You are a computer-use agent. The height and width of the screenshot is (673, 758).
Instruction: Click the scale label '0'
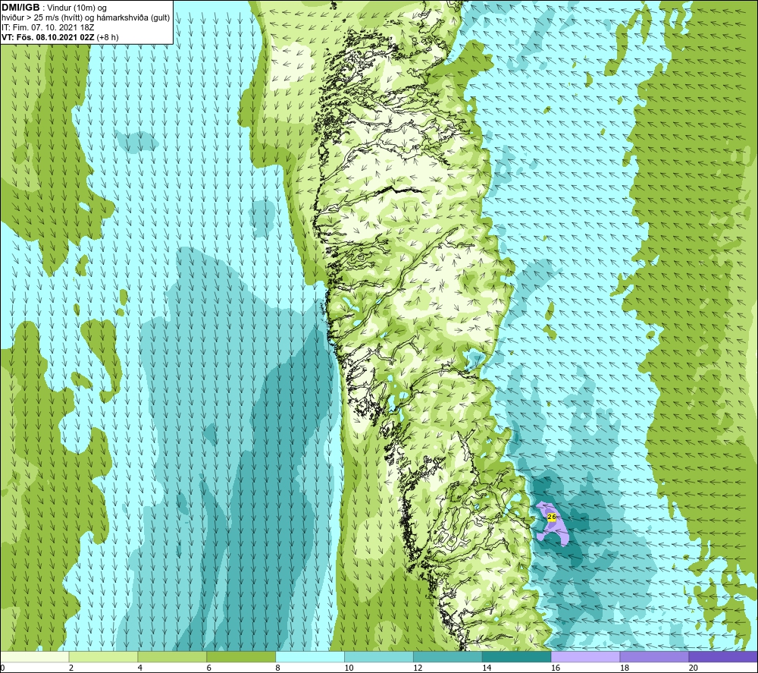point(2,668)
